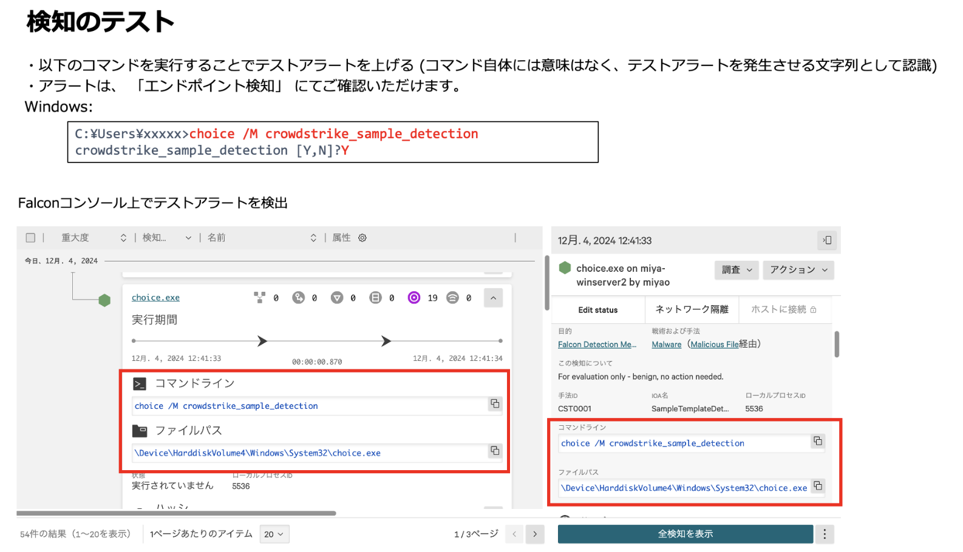The image size is (963, 552).
Task: Click the process tree icon on the choice.exe card
Action: click(x=259, y=297)
